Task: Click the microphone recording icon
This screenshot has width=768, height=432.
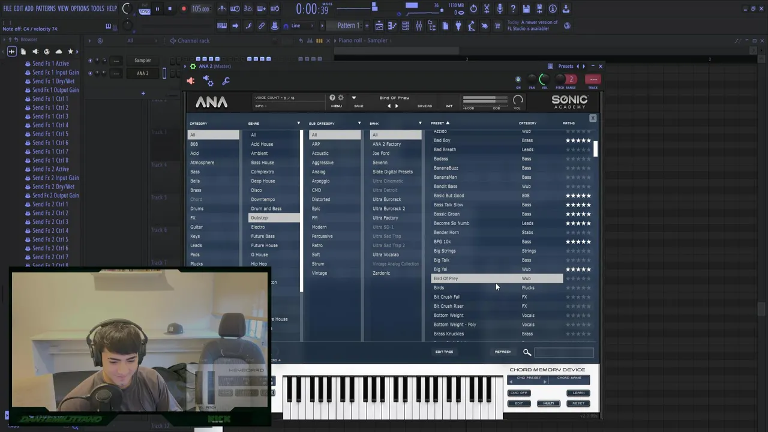Action: (x=500, y=9)
